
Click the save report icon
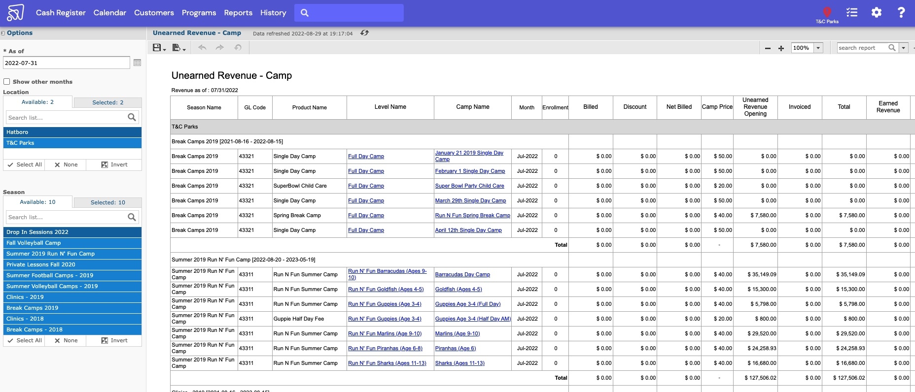[157, 48]
